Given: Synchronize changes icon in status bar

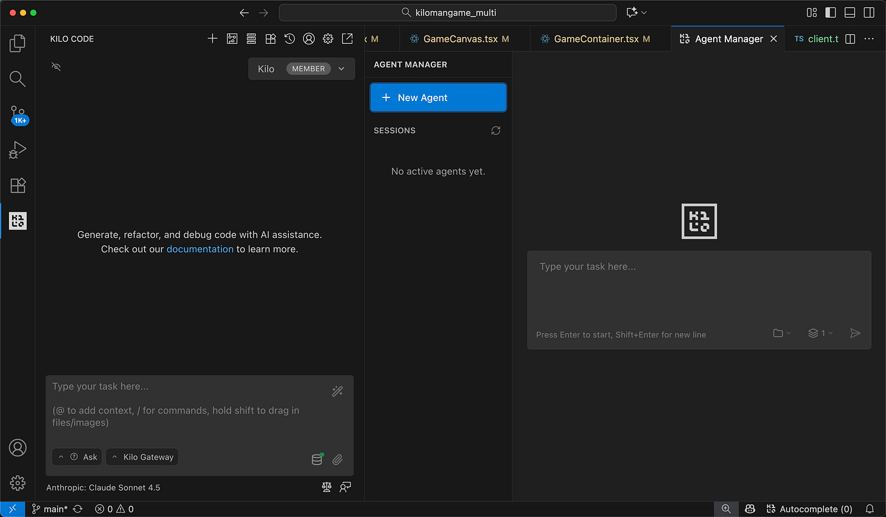Looking at the screenshot, I should point(78,509).
